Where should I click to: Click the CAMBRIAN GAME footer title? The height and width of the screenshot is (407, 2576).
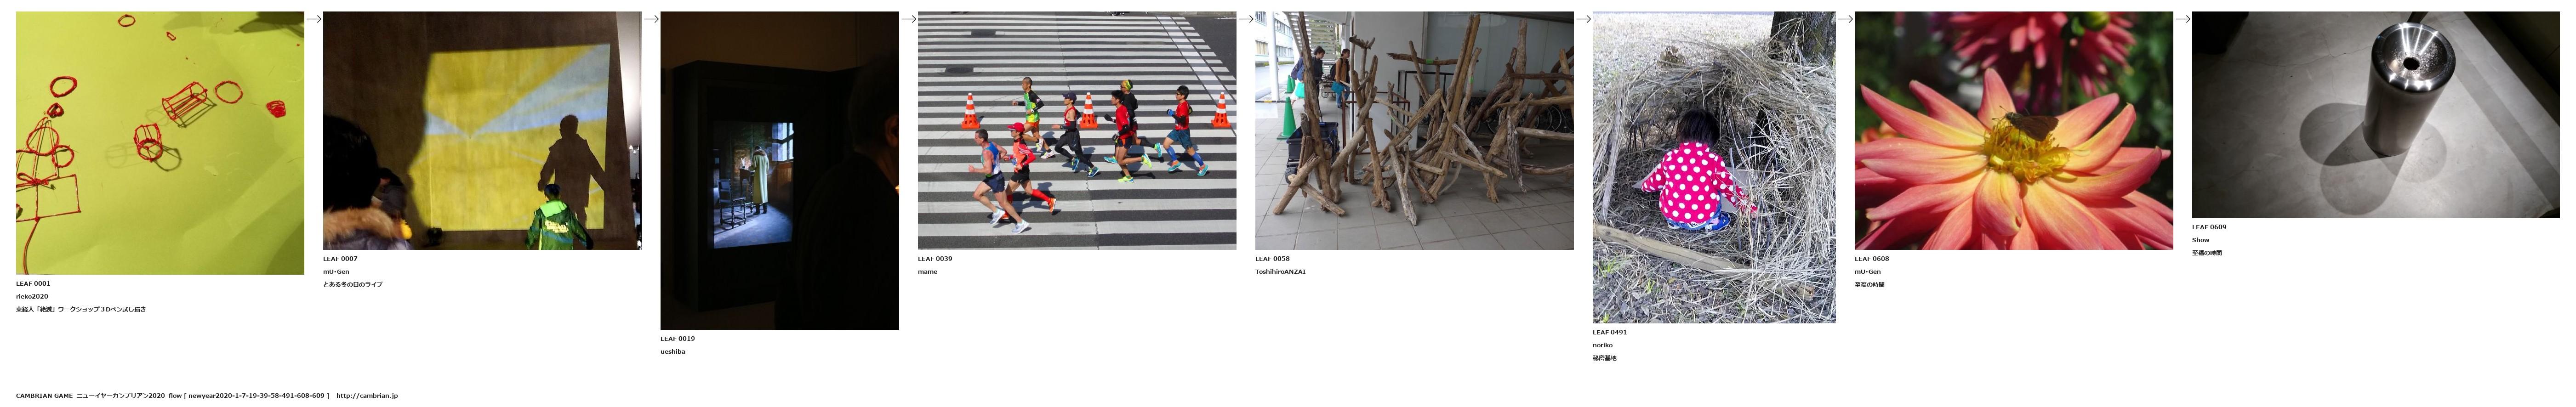pyautogui.click(x=44, y=396)
